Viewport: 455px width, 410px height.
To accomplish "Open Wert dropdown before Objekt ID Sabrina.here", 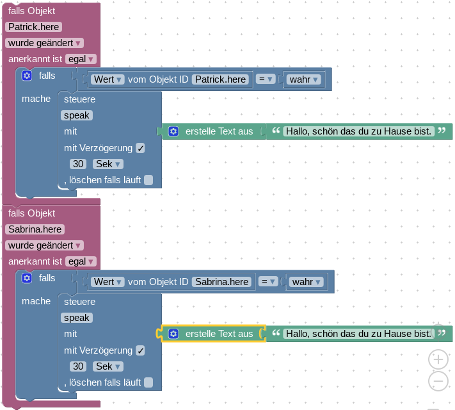I will [x=108, y=282].
